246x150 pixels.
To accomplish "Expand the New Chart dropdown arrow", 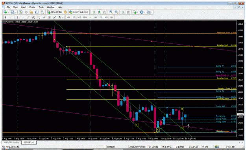I will pyautogui.click(x=8, y=12).
